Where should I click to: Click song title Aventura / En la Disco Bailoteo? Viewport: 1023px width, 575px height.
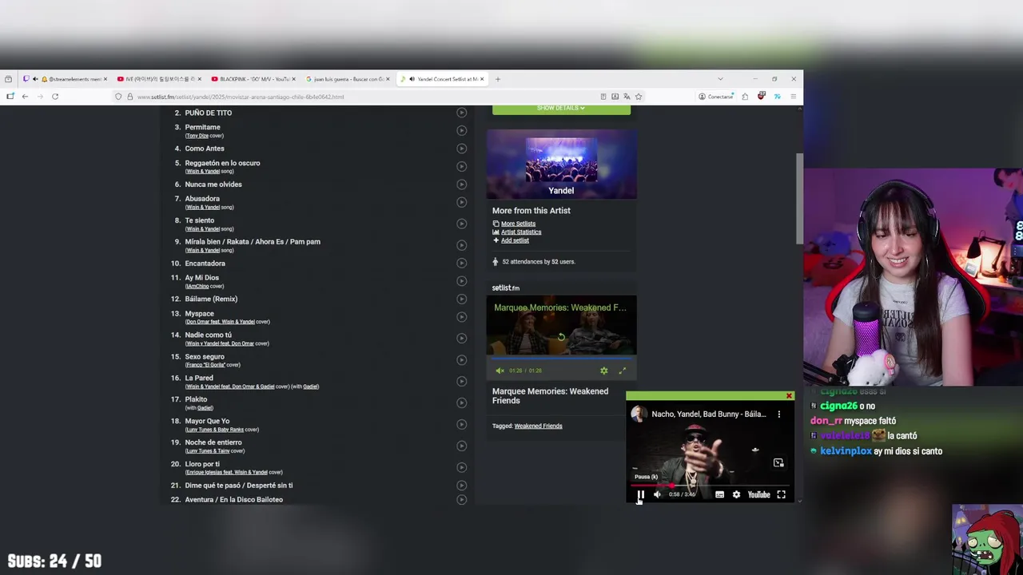(x=234, y=500)
